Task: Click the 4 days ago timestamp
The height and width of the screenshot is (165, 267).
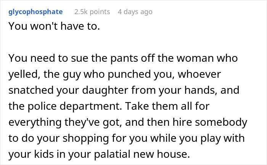Action: tap(135, 12)
